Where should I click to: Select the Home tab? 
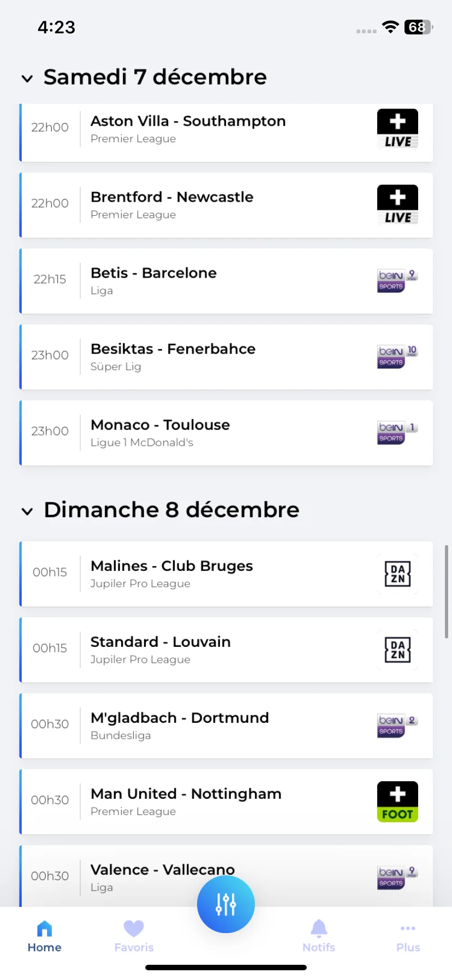pyautogui.click(x=44, y=936)
